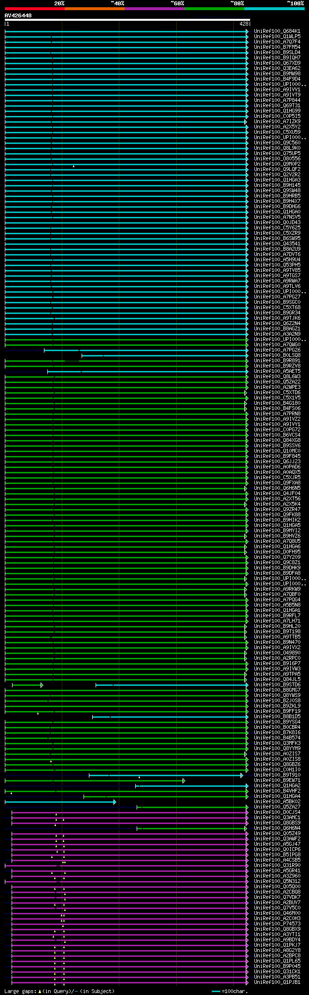Open hit UniRef100_Q684K1

(x=277, y=31)
